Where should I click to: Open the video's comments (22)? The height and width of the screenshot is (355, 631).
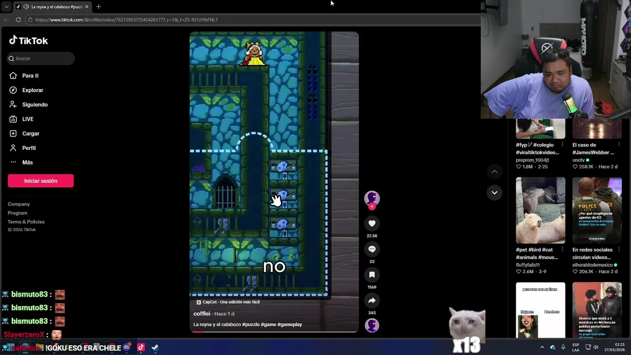click(x=372, y=249)
